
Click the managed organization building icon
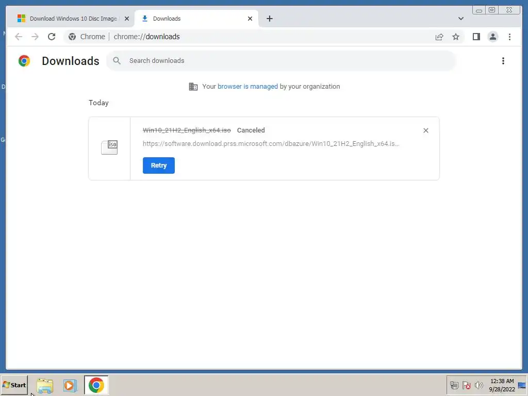coord(193,87)
